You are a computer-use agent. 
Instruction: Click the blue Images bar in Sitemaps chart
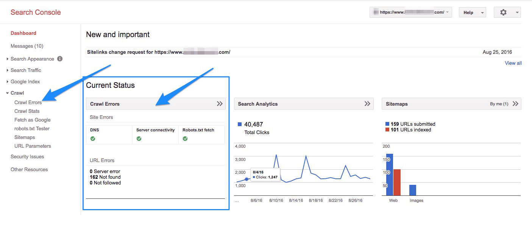point(413,190)
